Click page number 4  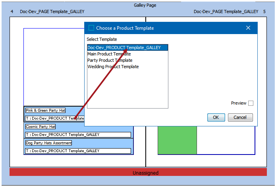[x=12, y=11]
